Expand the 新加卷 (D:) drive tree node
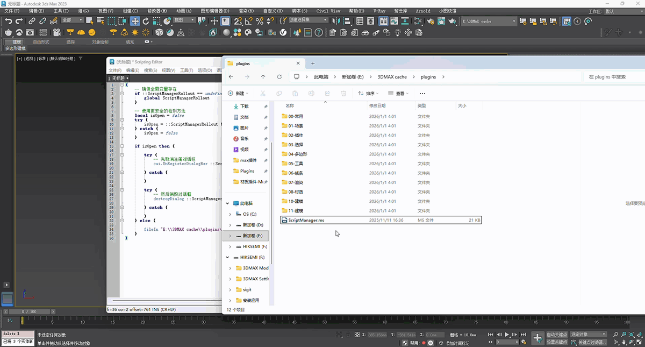Viewport: 645px width, 347px height. click(x=231, y=225)
